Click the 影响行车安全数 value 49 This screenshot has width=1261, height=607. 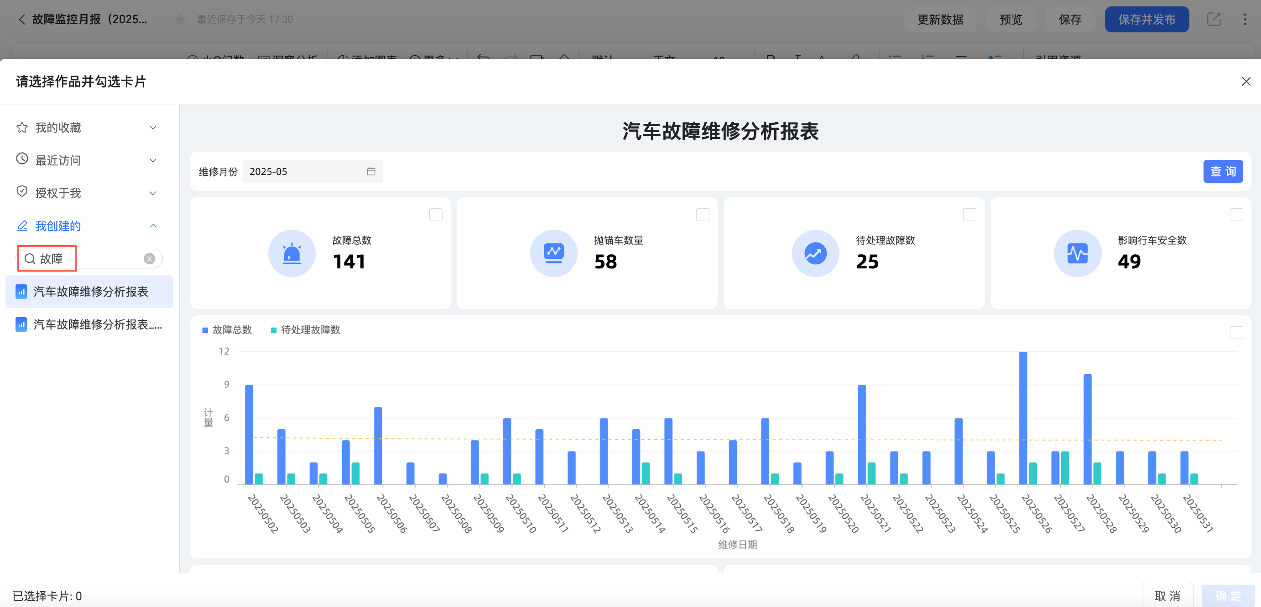coord(1129,262)
